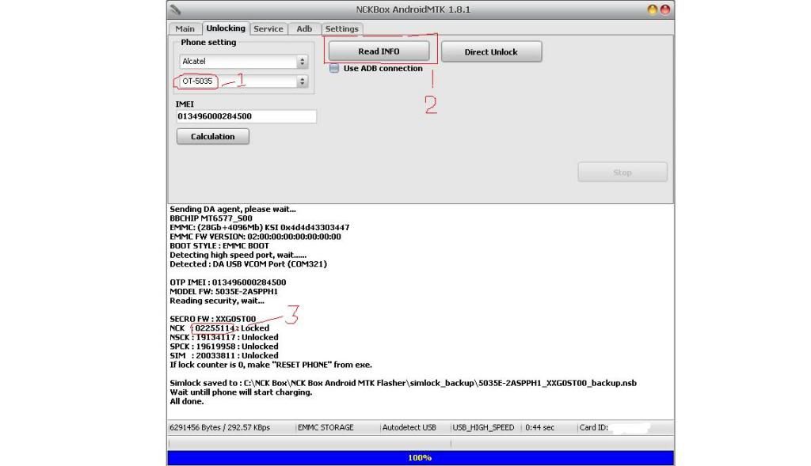Switch to the Main tab

point(185,28)
